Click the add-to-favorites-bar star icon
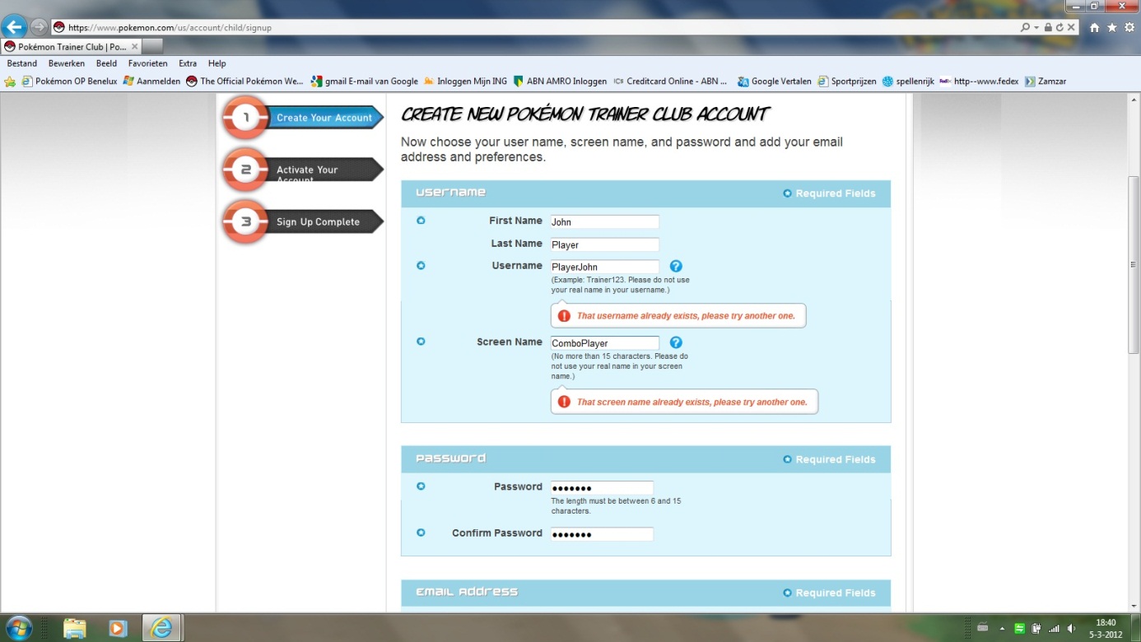 [10, 81]
